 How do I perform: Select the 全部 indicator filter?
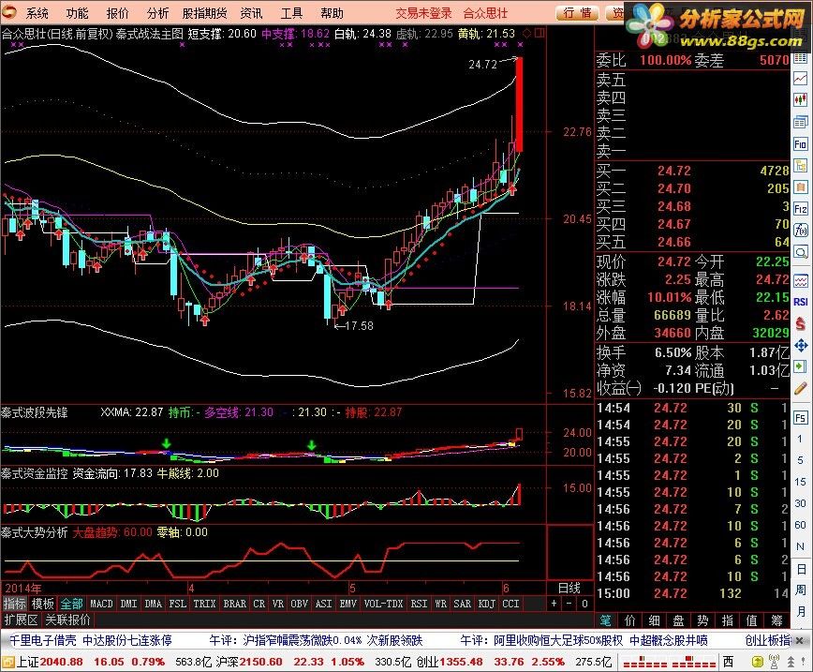point(71,604)
